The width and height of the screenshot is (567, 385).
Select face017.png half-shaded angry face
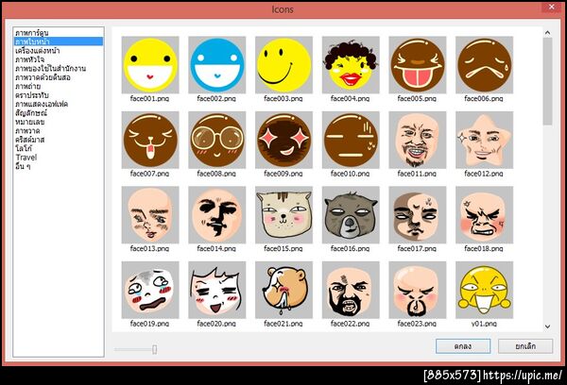tap(418, 215)
